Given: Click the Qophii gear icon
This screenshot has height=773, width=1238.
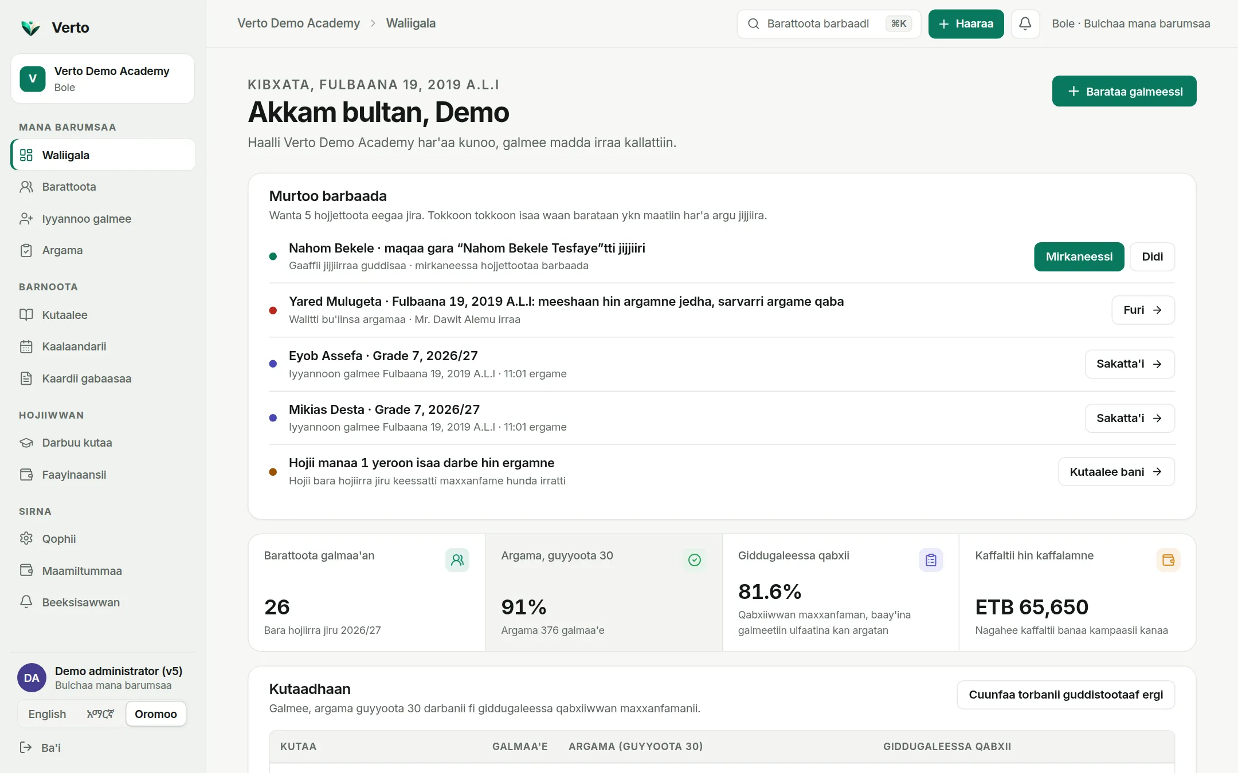Looking at the screenshot, I should [x=26, y=539].
